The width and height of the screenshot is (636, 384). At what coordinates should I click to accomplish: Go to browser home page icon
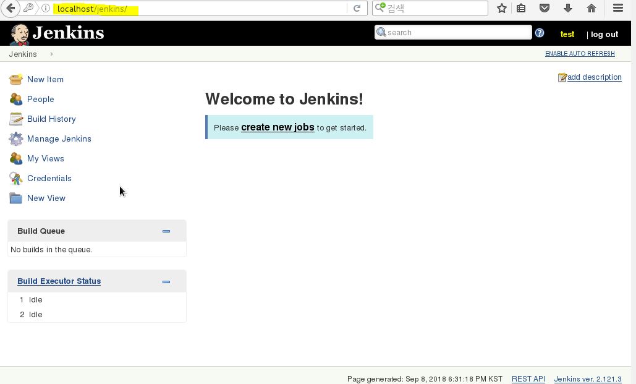pyautogui.click(x=591, y=8)
